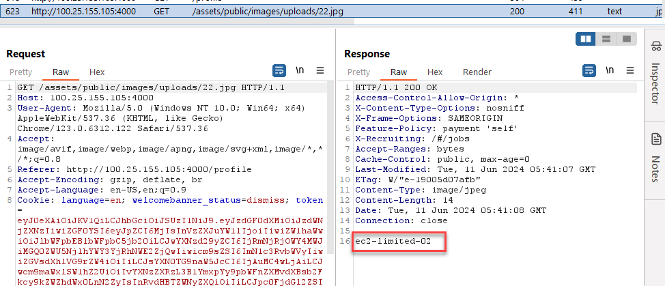Toggle word wrap in the Response panel
The height and width of the screenshot is (286, 665).
(588, 70)
